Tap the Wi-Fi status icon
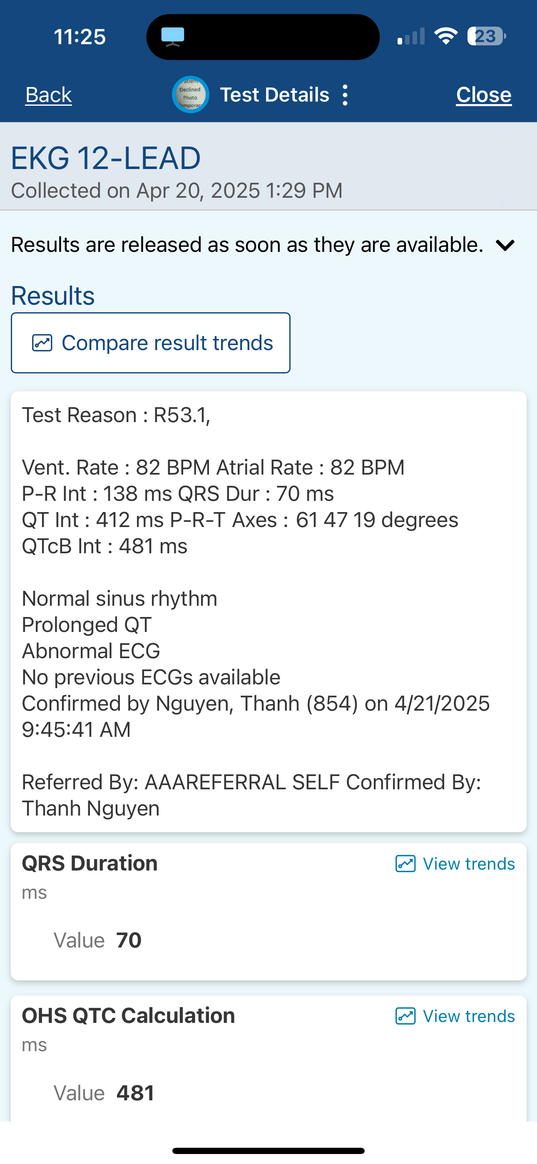537x1164 pixels. (446, 36)
